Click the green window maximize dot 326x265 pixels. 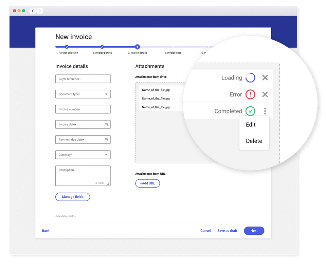pyautogui.click(x=24, y=11)
